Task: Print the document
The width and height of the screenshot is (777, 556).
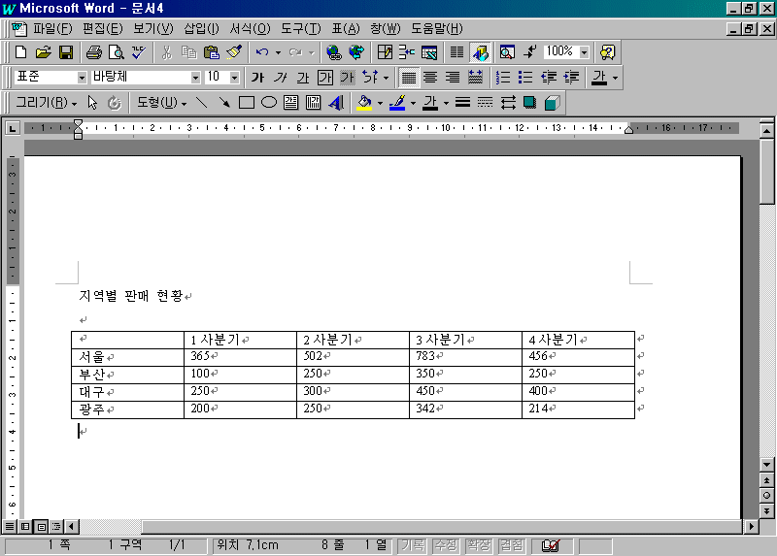Action: point(93,52)
